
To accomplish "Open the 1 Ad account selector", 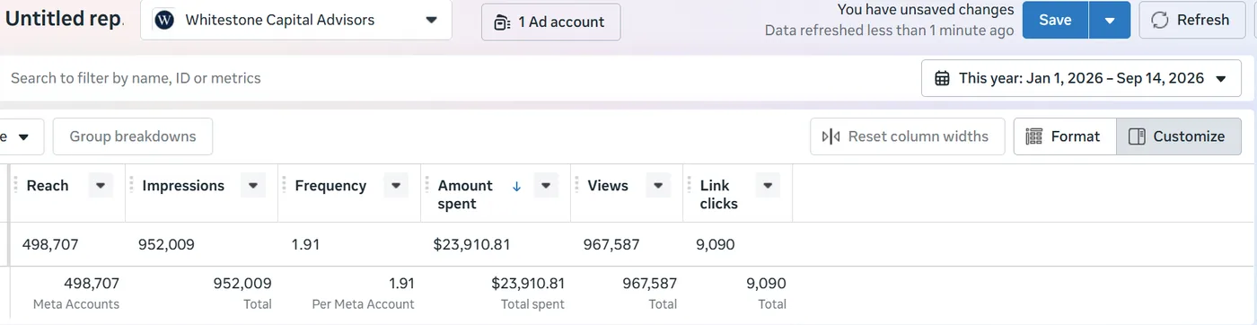I will click(x=550, y=22).
